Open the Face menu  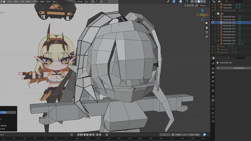click(x=48, y=1)
